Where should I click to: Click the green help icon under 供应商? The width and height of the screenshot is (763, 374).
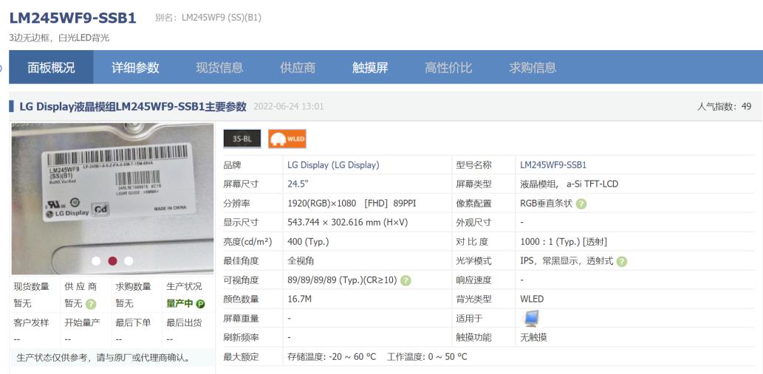point(91,304)
